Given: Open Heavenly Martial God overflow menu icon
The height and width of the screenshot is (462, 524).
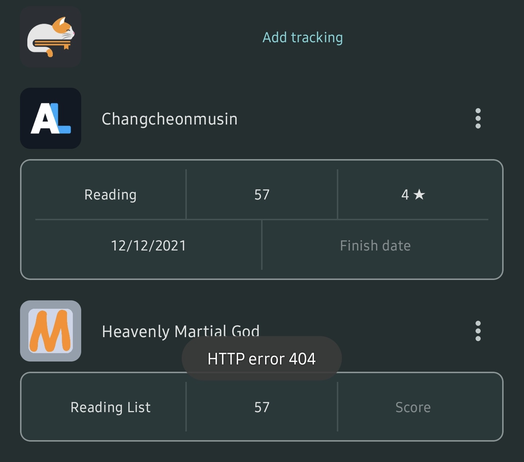Looking at the screenshot, I should click(478, 331).
